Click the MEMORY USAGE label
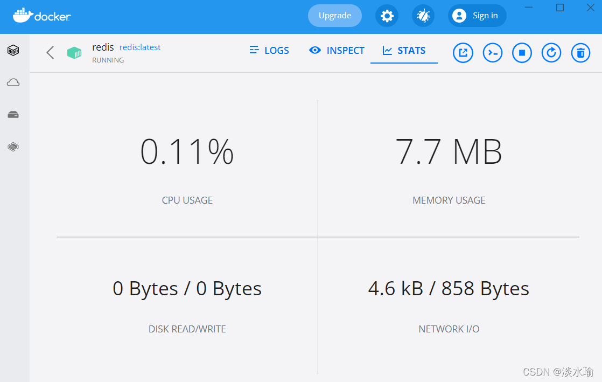Viewport: 602px width, 382px height. 449,200
